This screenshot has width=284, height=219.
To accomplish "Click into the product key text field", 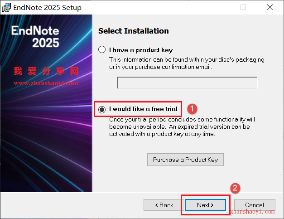I will pos(187,83).
